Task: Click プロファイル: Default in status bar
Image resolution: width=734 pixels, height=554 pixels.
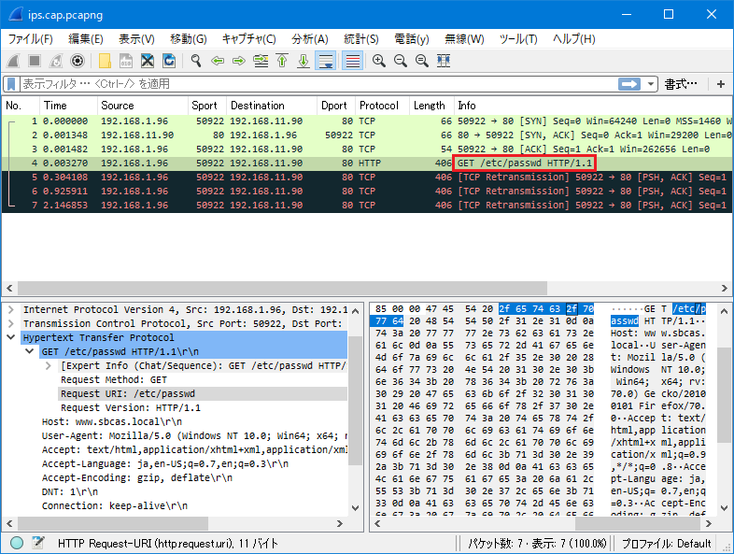Action: tap(666, 544)
